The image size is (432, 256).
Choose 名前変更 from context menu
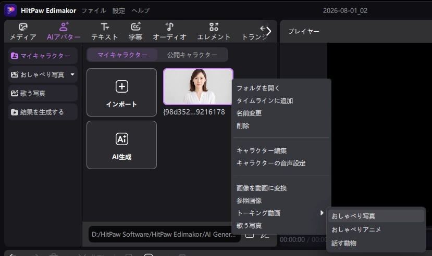pyautogui.click(x=281, y=113)
